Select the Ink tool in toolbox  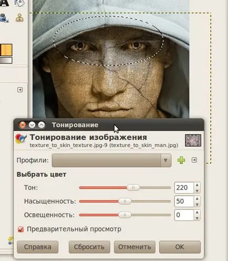(x=4, y=18)
